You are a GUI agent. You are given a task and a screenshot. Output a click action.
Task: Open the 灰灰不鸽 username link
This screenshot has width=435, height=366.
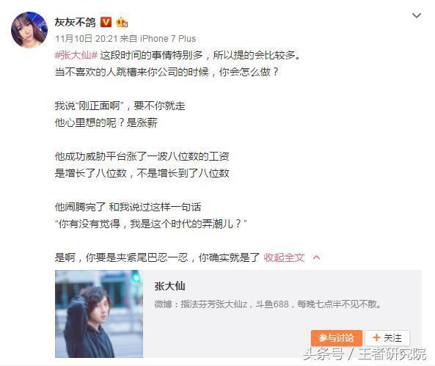[x=75, y=22]
